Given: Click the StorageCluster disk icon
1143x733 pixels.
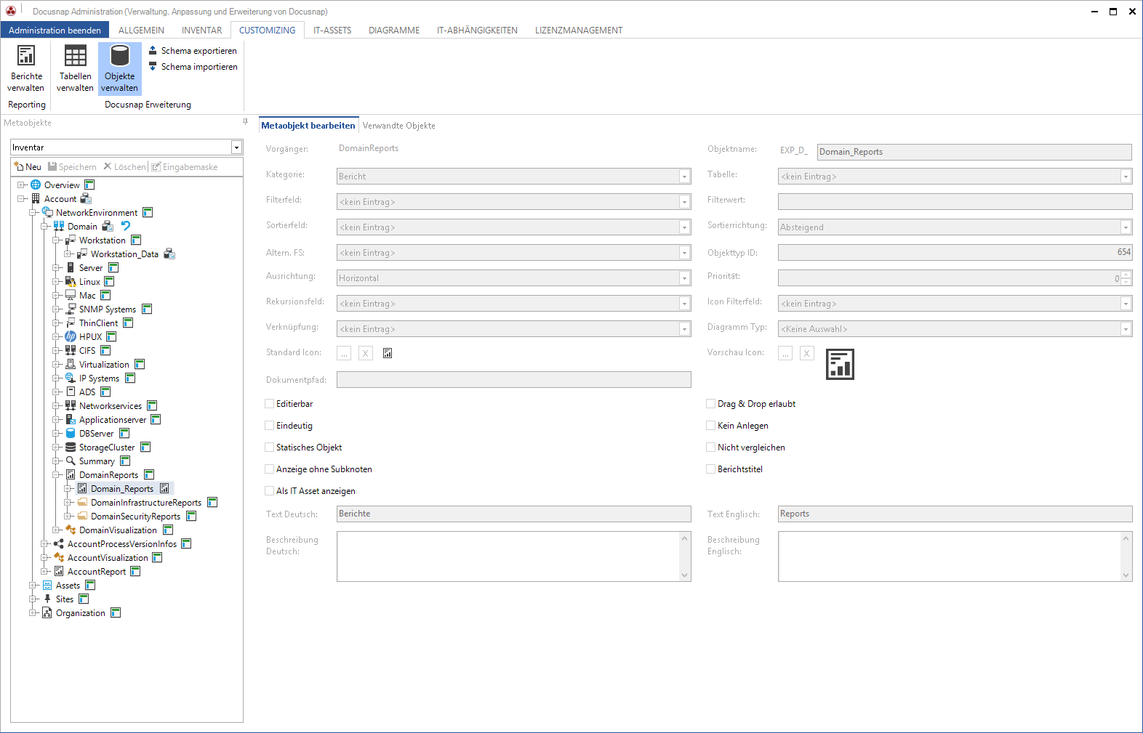Looking at the screenshot, I should click(x=71, y=447).
